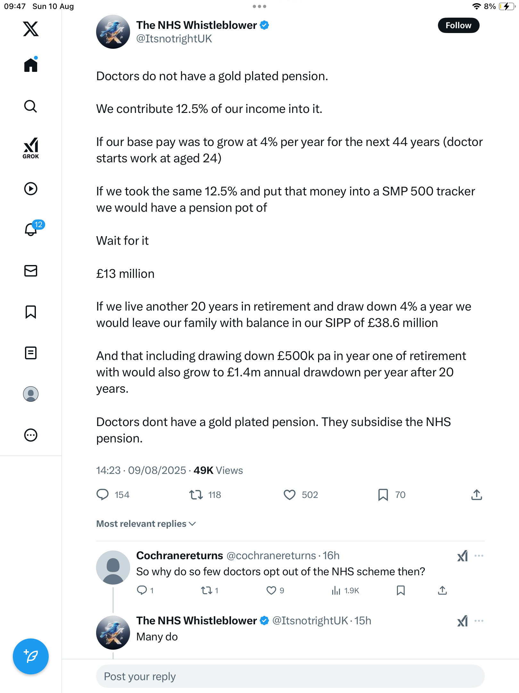Bookmark the main post with 70 saves
This screenshot has height=693, width=519.
[383, 495]
